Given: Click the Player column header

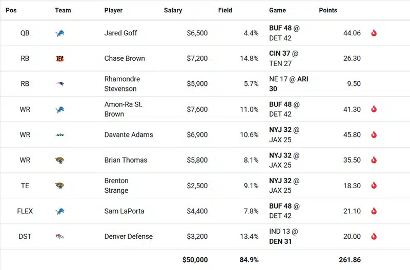Looking at the screenshot, I should [x=113, y=10].
